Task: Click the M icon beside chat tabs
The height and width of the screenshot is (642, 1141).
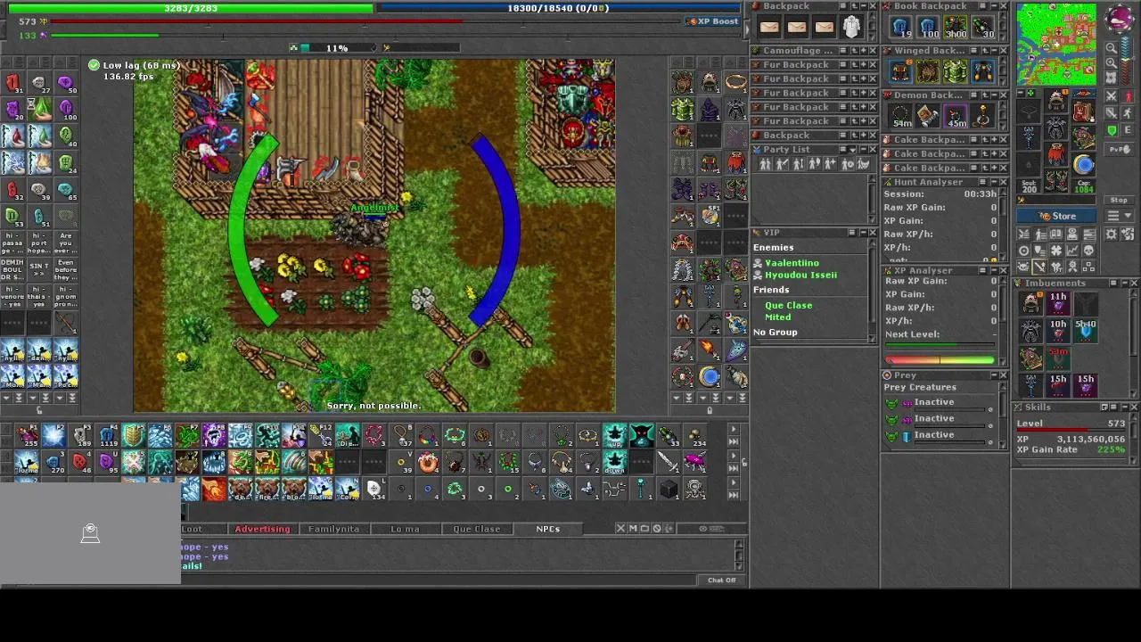Action: [633, 528]
